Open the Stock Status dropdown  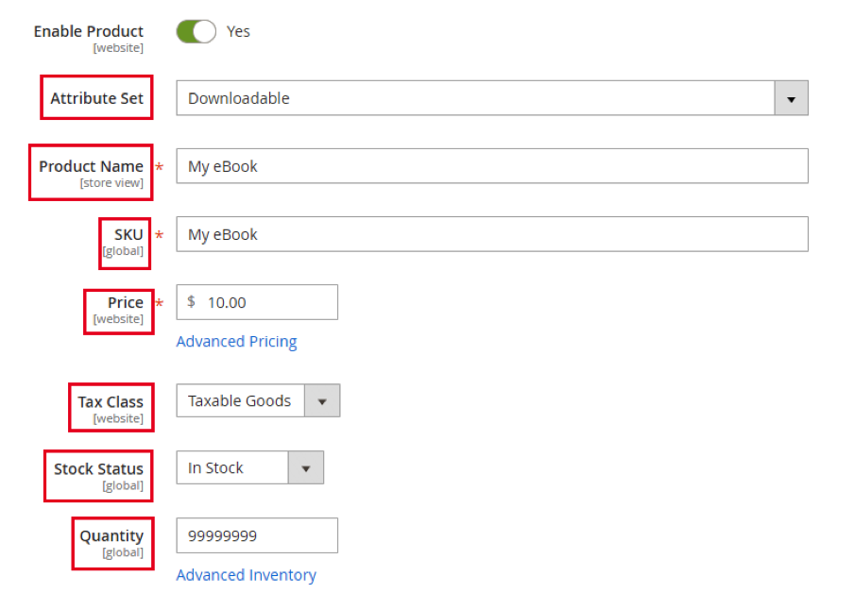point(306,467)
